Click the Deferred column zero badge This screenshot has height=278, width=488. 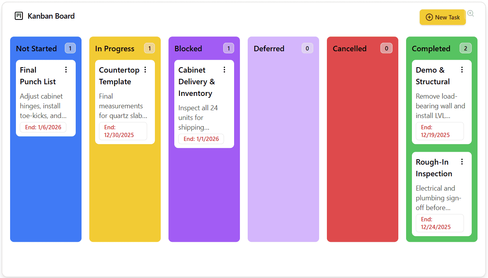(307, 48)
